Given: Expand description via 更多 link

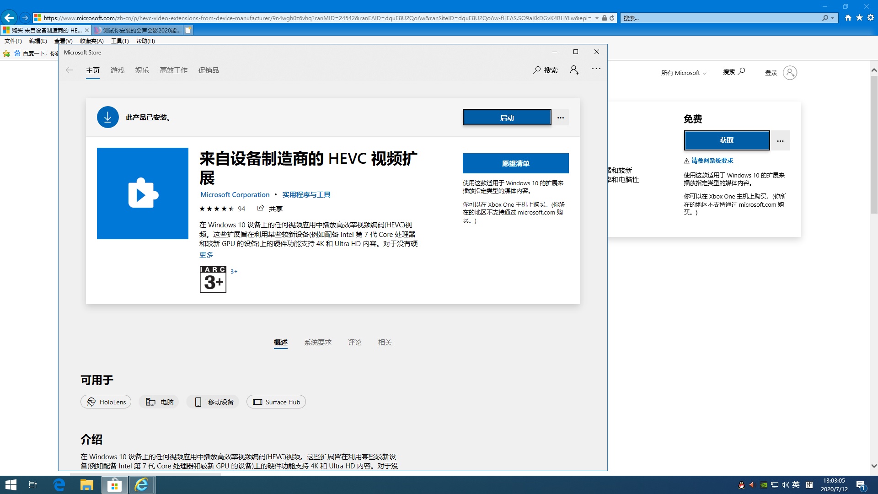Looking at the screenshot, I should click(206, 255).
